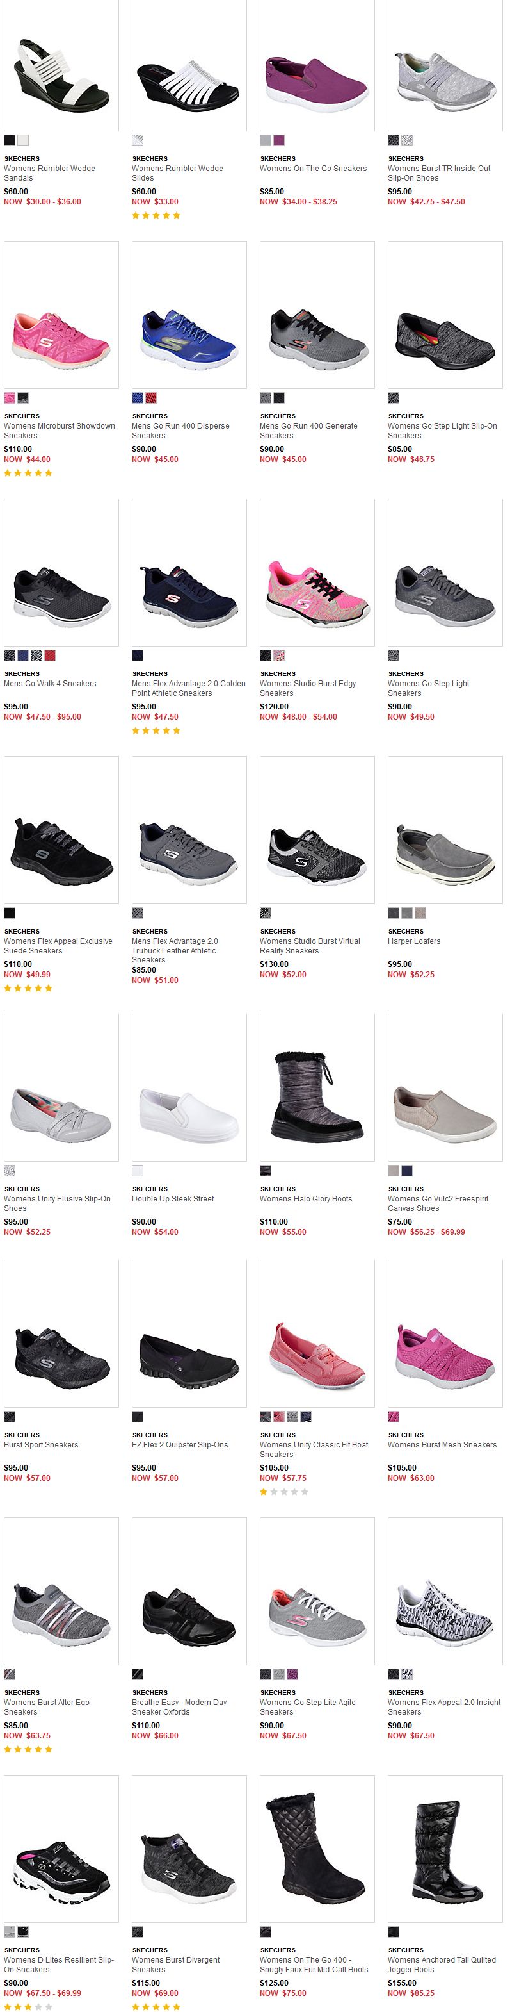
Task: Choose red swatch under Mens Go Run 400 Disperse
Action: (x=152, y=399)
